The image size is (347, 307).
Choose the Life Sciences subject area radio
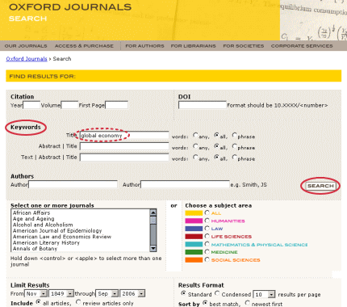[207, 236]
